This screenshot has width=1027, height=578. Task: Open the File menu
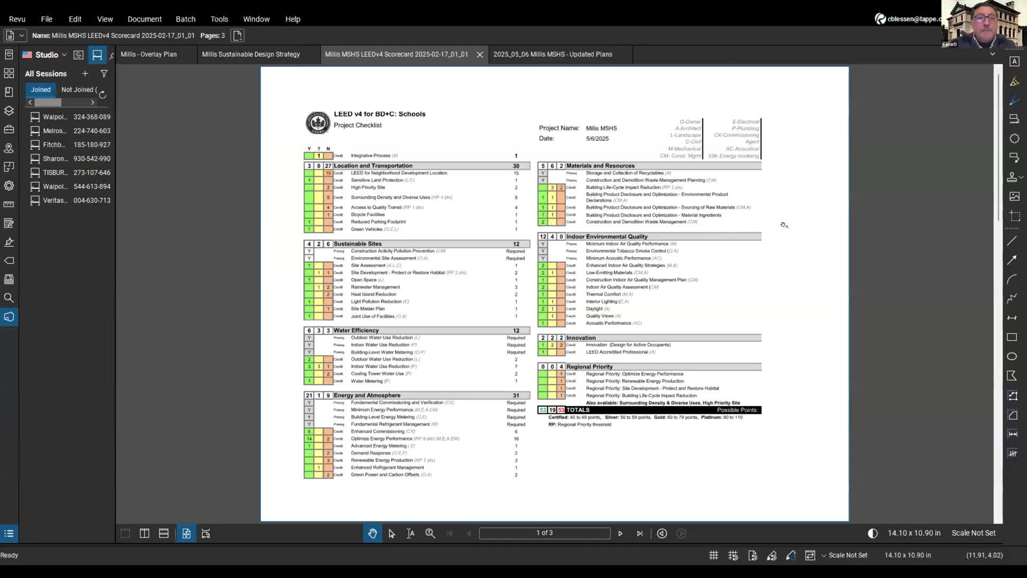[x=47, y=19]
